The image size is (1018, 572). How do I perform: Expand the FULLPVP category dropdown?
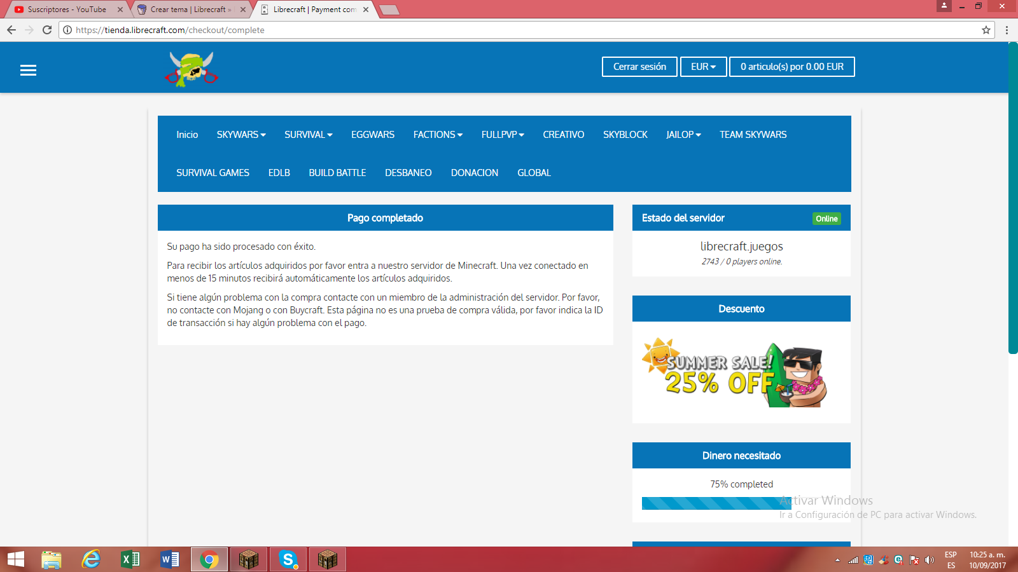point(503,135)
